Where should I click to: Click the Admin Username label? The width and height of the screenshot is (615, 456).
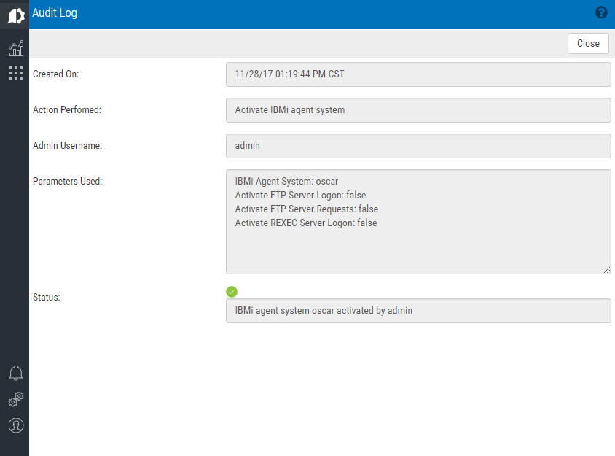click(68, 145)
